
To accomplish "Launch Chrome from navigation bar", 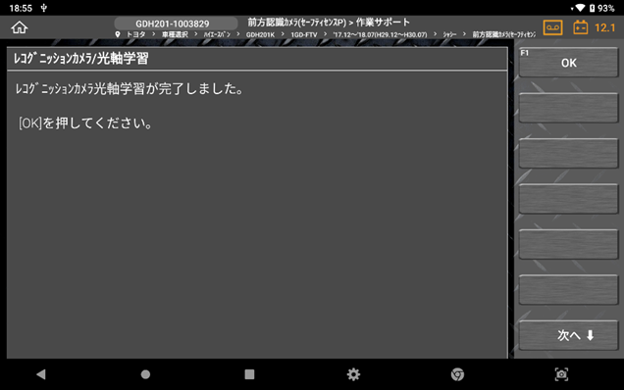I will pyautogui.click(x=457, y=374).
